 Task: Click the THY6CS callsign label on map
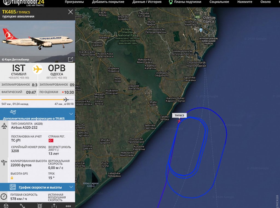[x=179, y=115]
